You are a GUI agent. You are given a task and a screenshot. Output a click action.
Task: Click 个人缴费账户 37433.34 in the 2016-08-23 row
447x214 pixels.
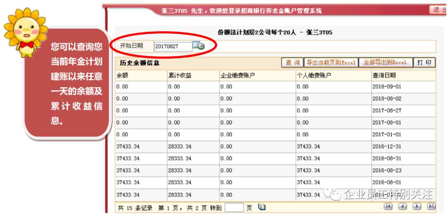point(308,171)
